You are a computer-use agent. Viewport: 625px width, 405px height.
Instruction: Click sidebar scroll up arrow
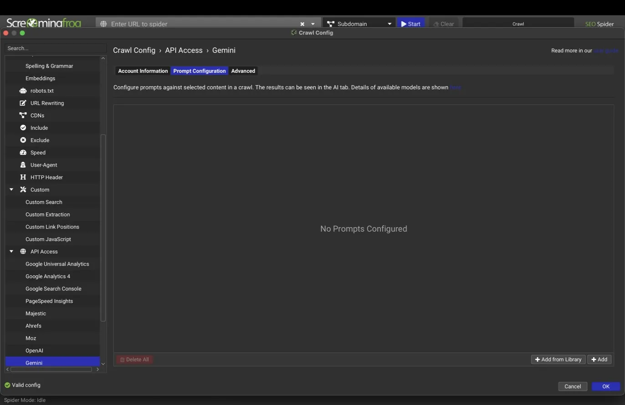click(103, 58)
